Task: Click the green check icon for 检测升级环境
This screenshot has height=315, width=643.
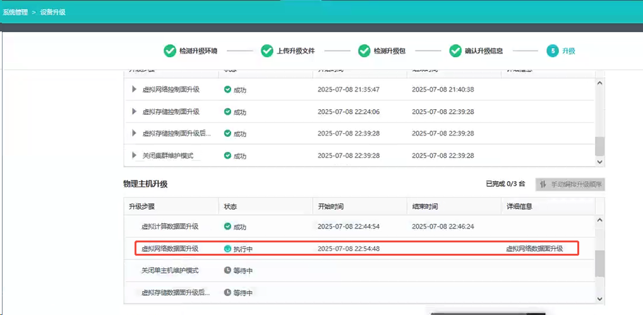Action: click(x=170, y=51)
